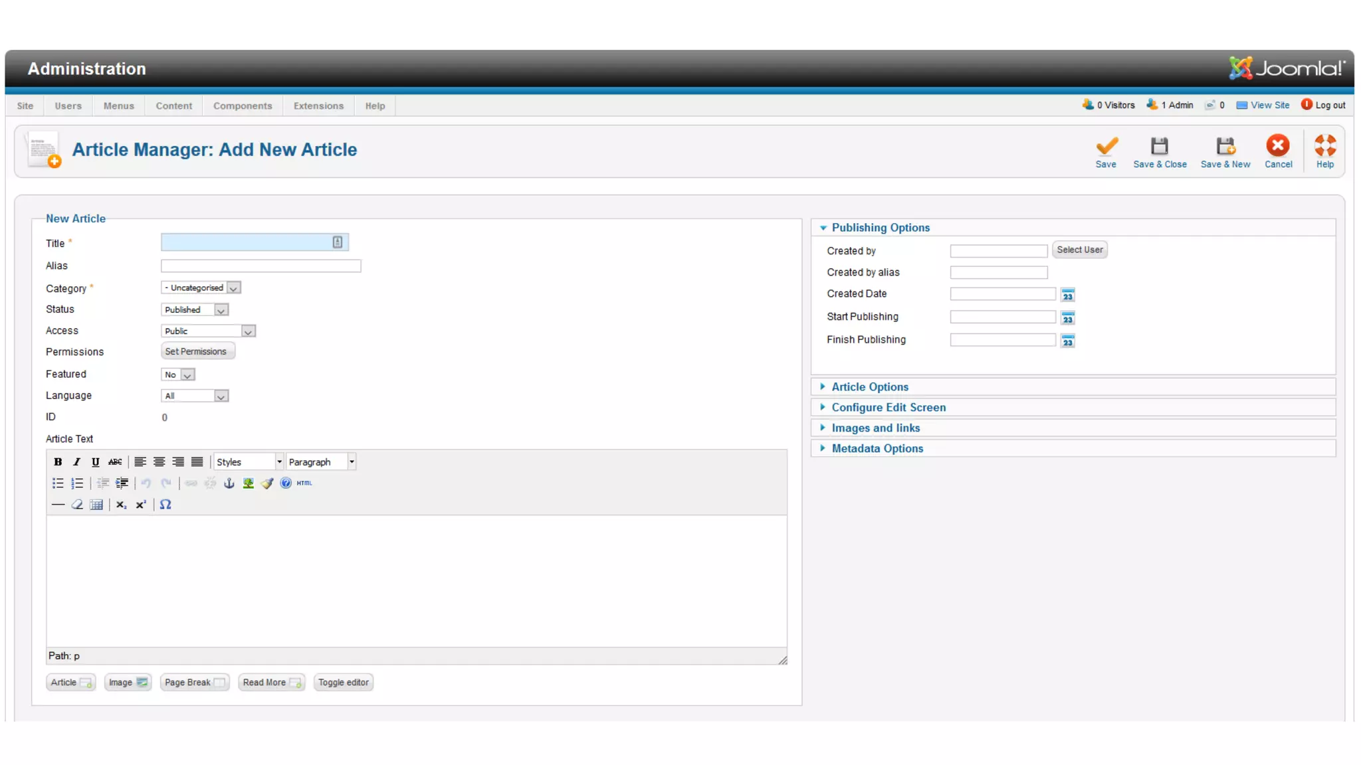1361x765 pixels.
Task: Toggle bold formatting in editor
Action: pyautogui.click(x=58, y=462)
